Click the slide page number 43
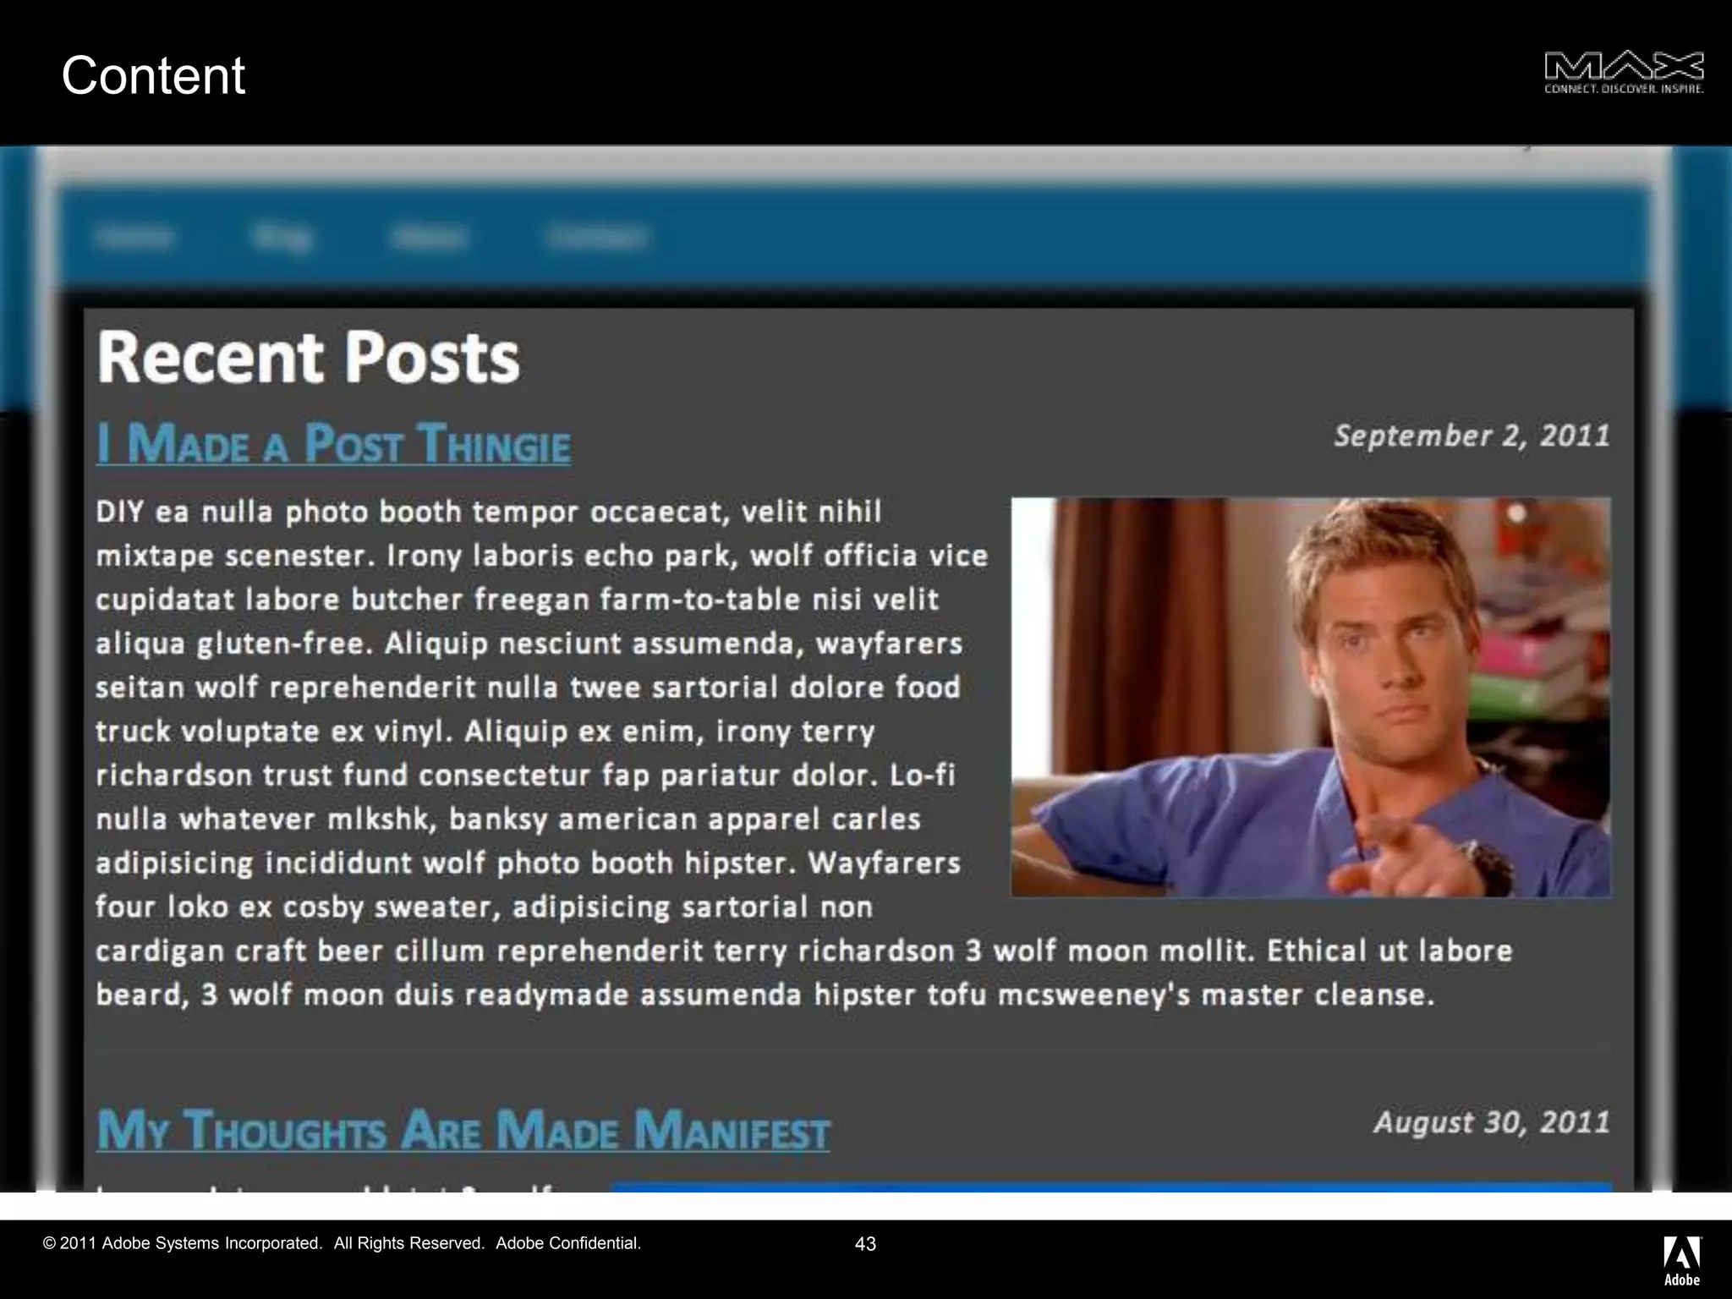 (x=865, y=1243)
